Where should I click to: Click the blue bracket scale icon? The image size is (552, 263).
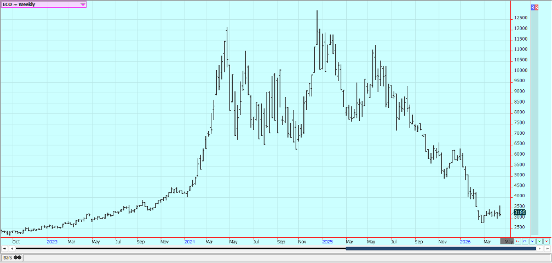(x=525, y=241)
